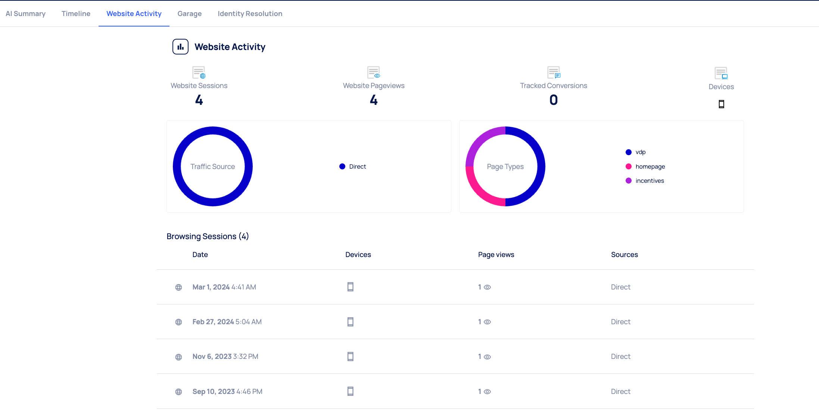
Task: Click the eye icon in Sep 10 row
Action: coord(487,392)
